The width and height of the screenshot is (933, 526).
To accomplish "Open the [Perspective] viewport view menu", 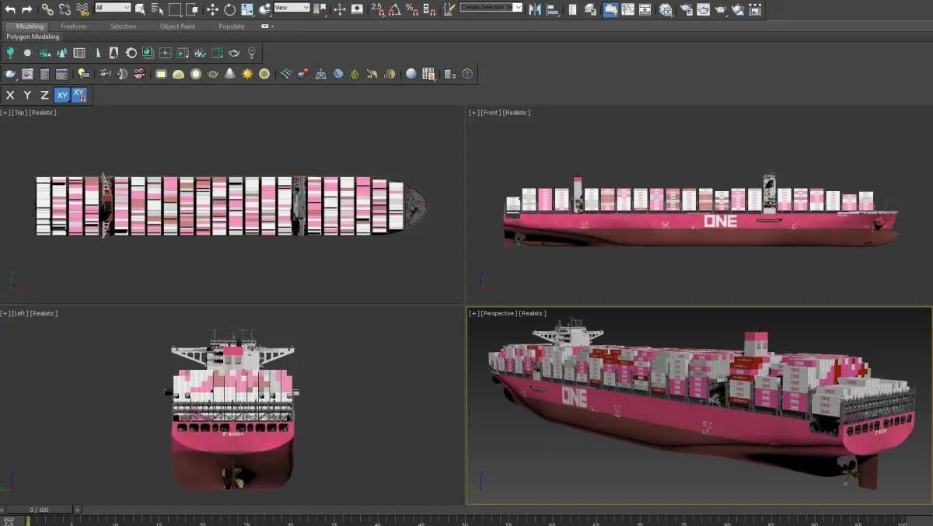I will click(x=498, y=313).
